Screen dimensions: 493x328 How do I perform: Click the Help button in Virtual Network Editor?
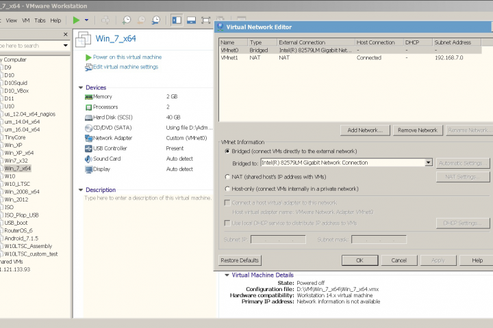[x=477, y=260]
